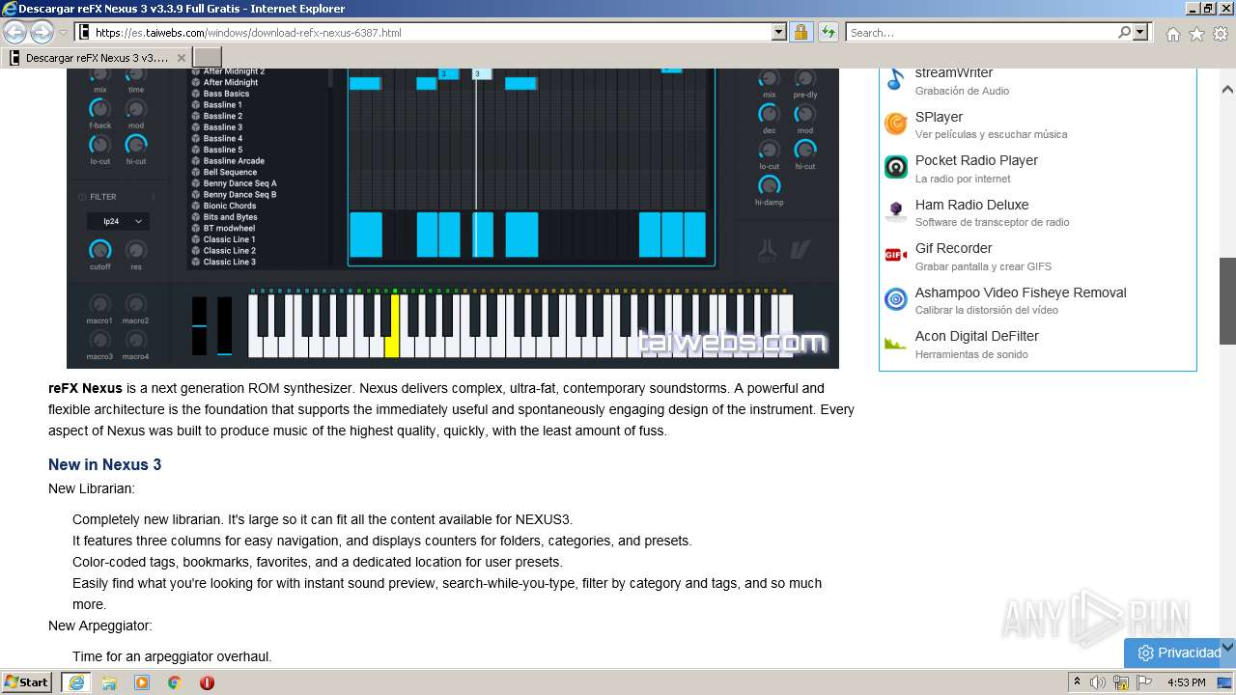Click the 'New in Nexus 3' heading
Screen dimensions: 1236x695
click(105, 464)
